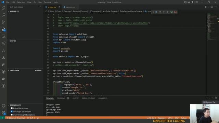
Task: Switch to the Output panel tab
Action: [75, 98]
